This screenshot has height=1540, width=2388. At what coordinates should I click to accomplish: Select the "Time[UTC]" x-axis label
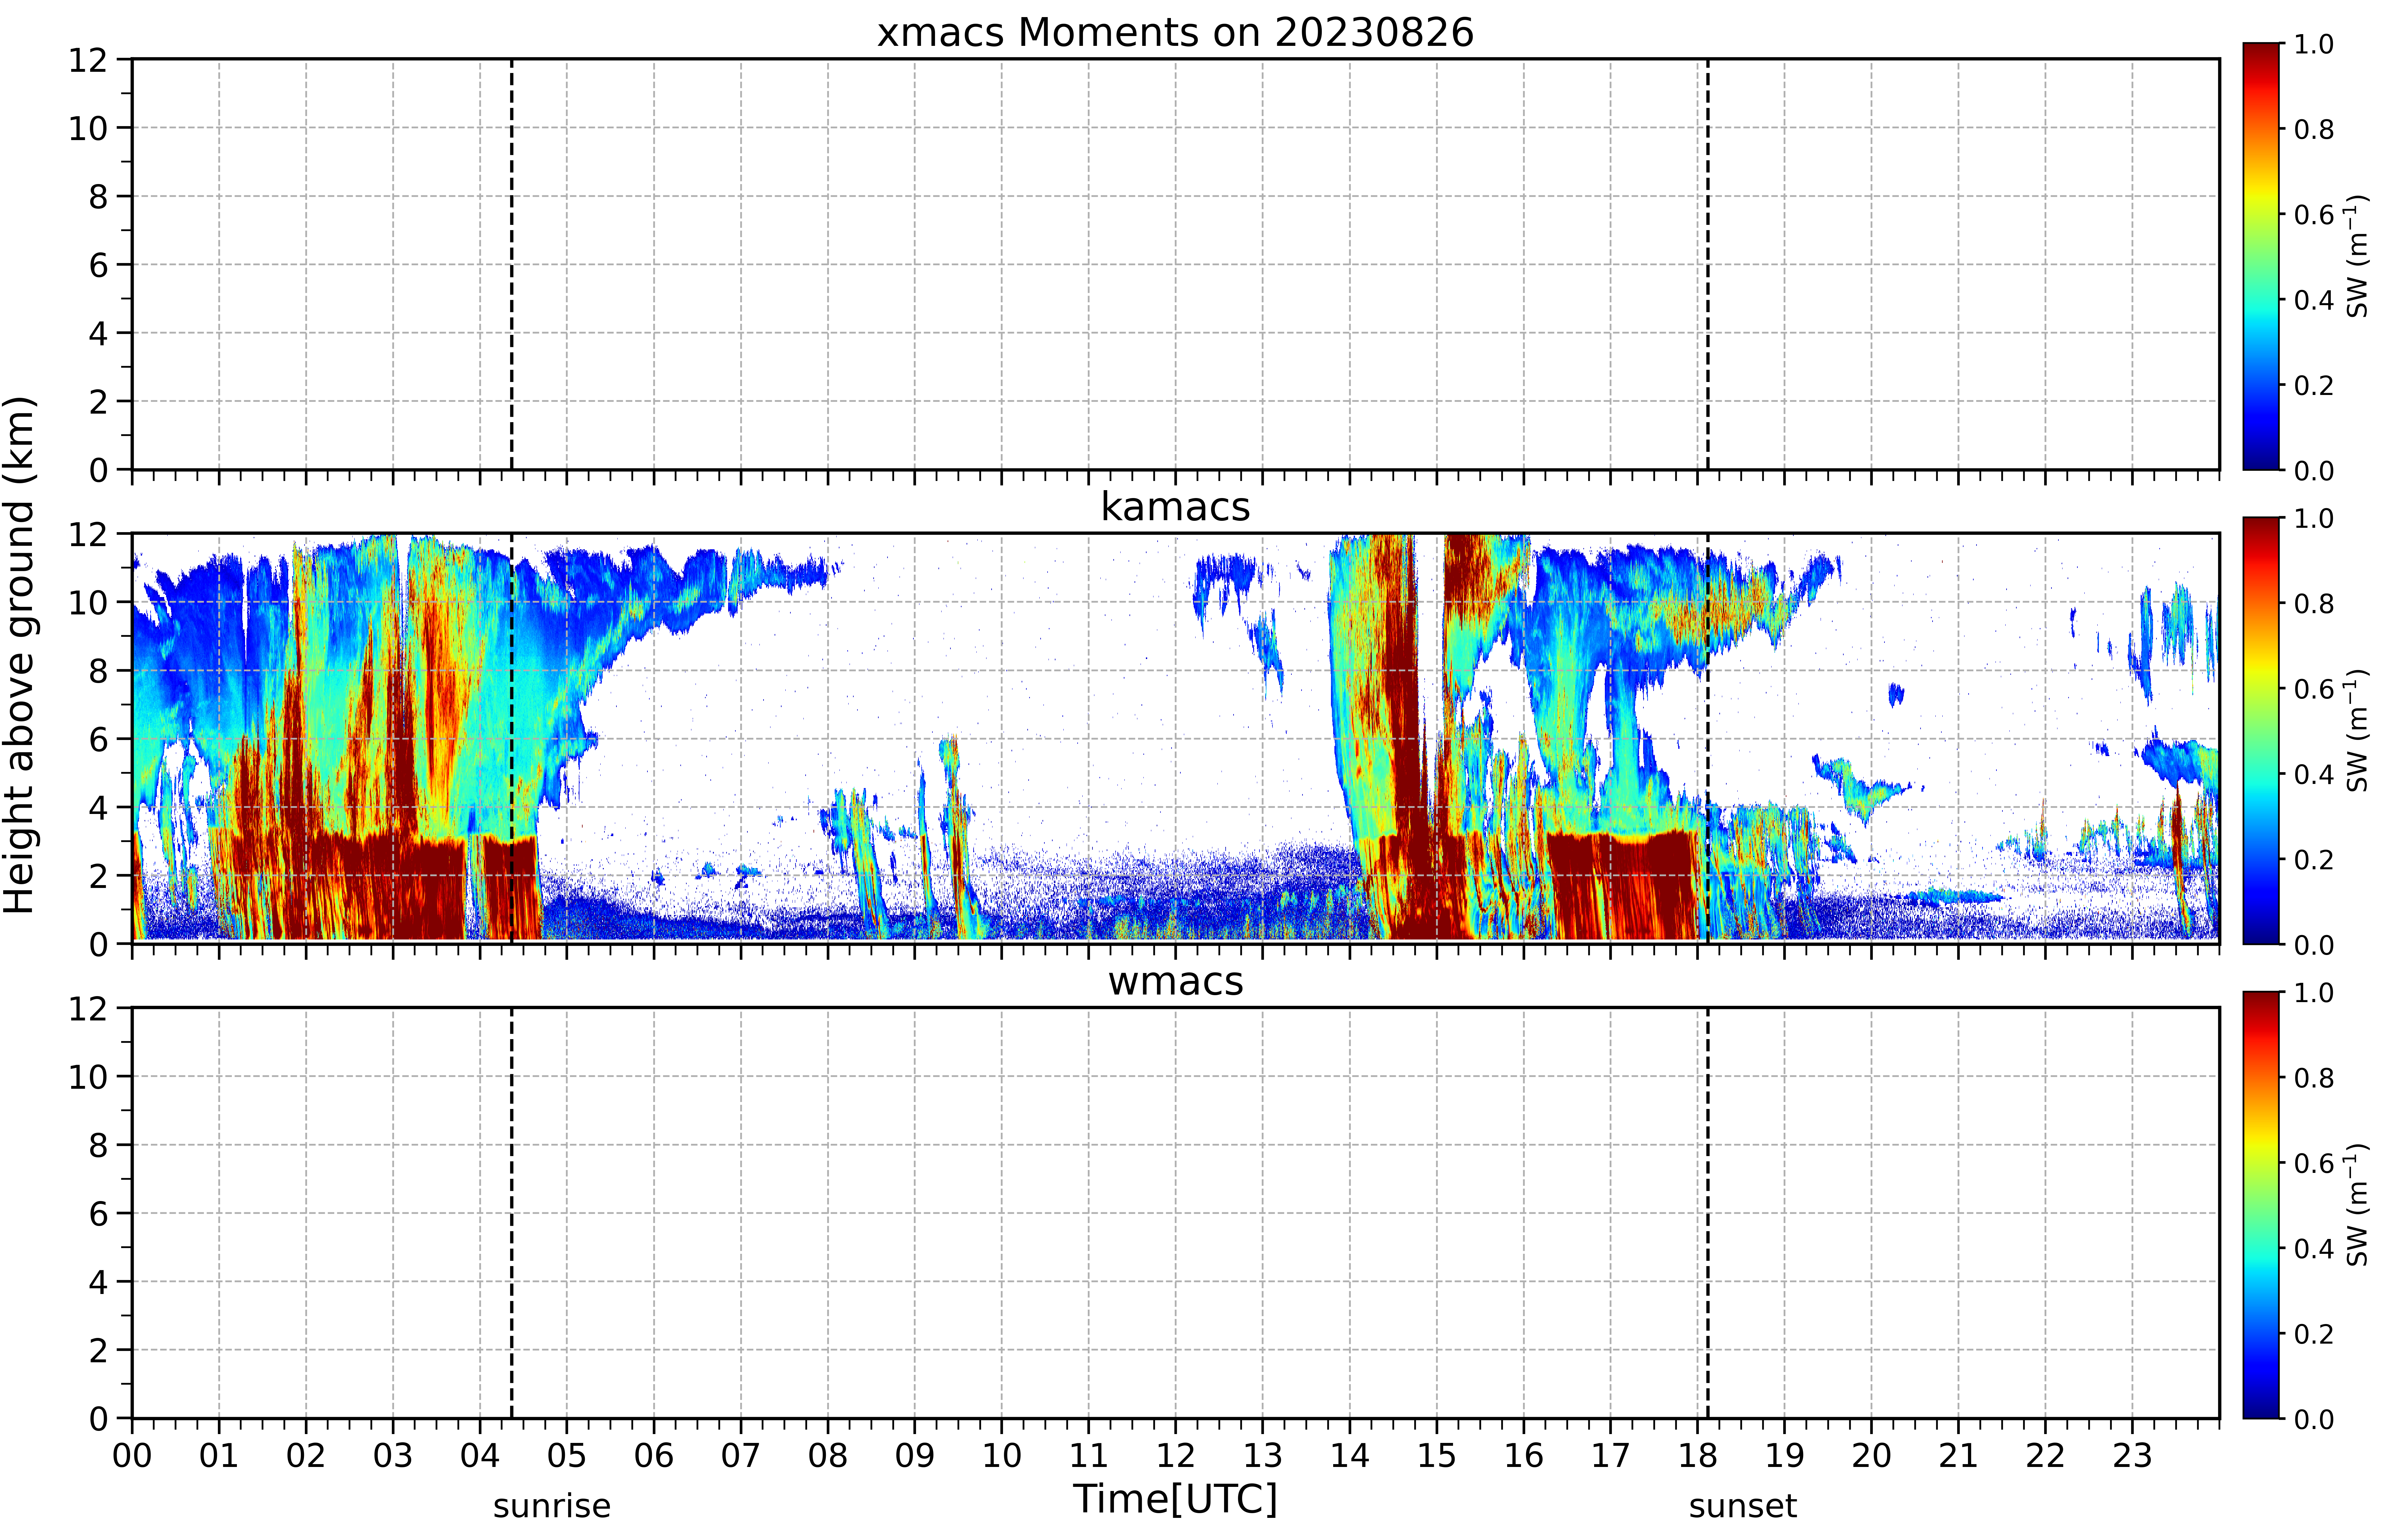pyautogui.click(x=1175, y=1499)
